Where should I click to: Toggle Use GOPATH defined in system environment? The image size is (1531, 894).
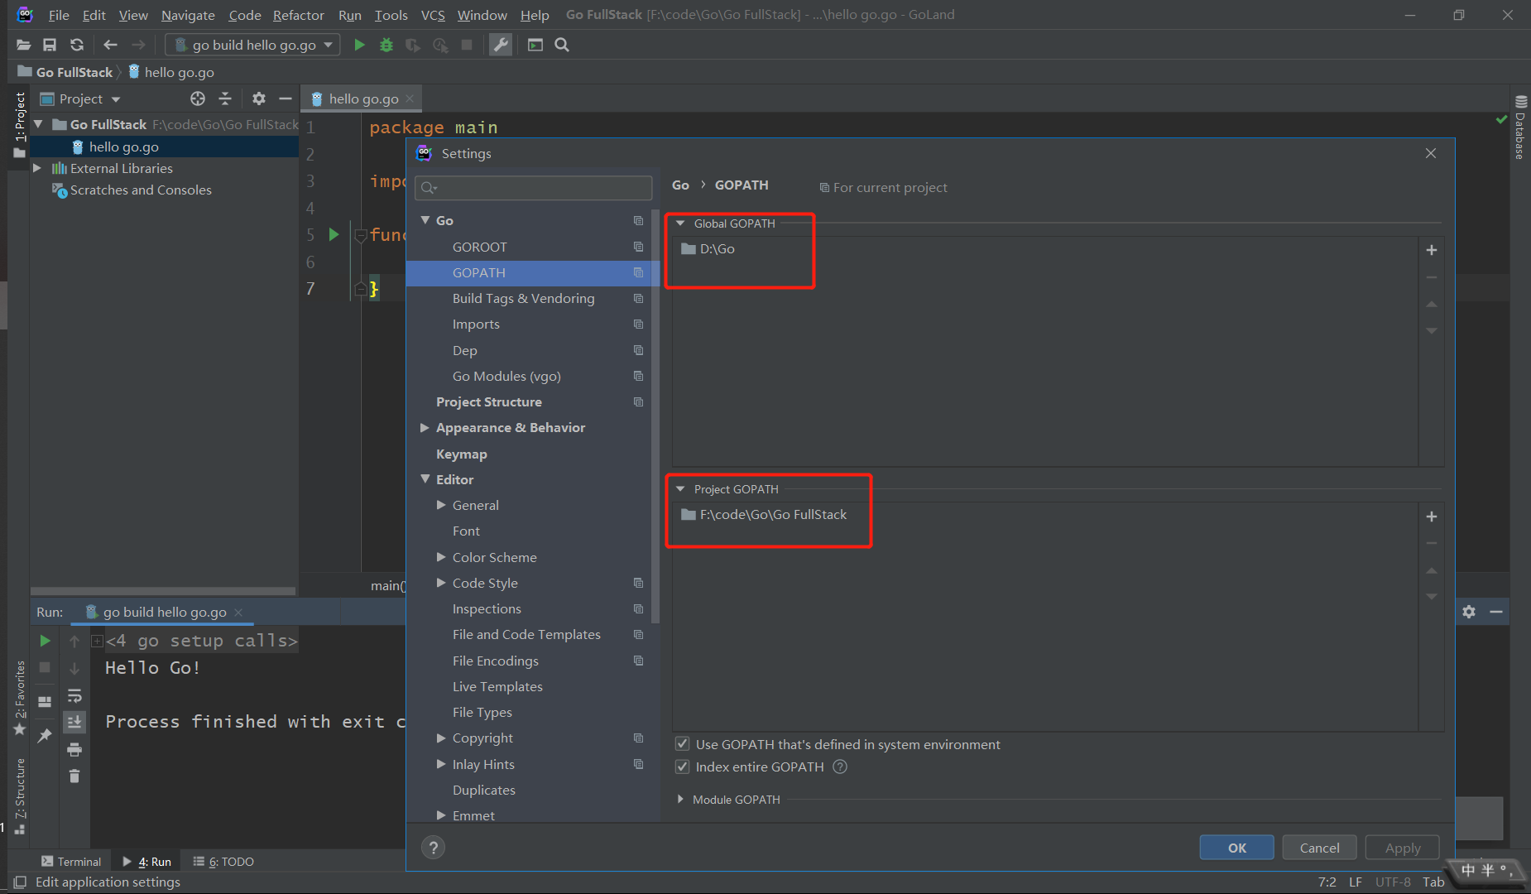[682, 744]
